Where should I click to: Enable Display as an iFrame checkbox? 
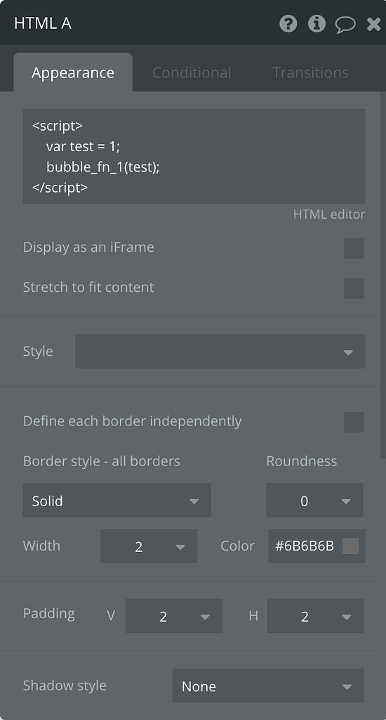(354, 248)
